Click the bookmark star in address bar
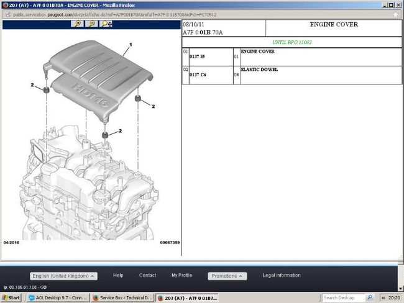 coord(395,15)
